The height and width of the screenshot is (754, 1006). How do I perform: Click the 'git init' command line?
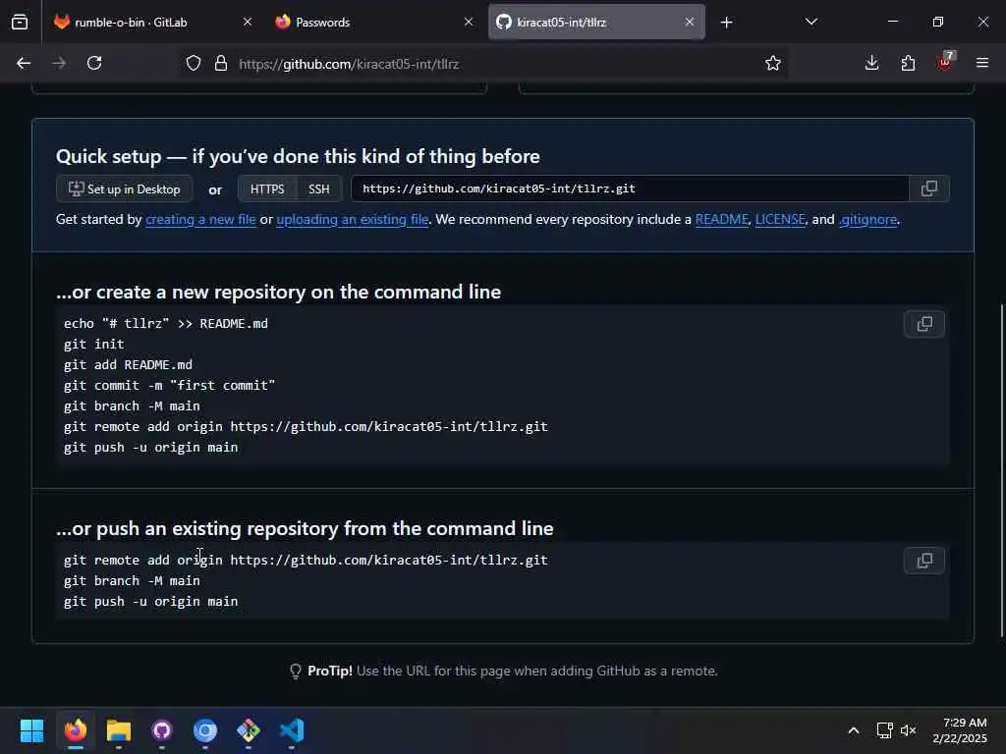coord(94,345)
